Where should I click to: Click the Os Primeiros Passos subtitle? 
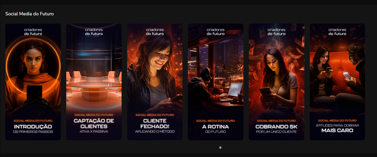coord(33,132)
